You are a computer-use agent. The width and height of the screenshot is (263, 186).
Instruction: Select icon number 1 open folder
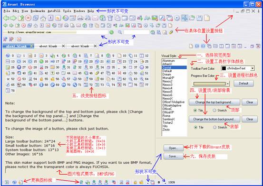[19, 56]
